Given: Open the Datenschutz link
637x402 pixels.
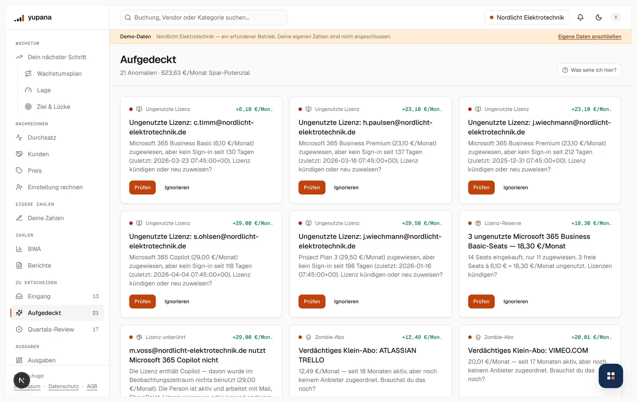Looking at the screenshot, I should [x=63, y=386].
